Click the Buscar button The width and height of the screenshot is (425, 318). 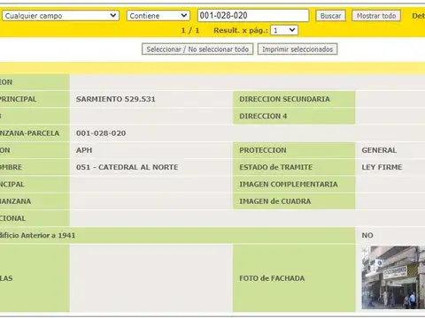pyautogui.click(x=330, y=16)
